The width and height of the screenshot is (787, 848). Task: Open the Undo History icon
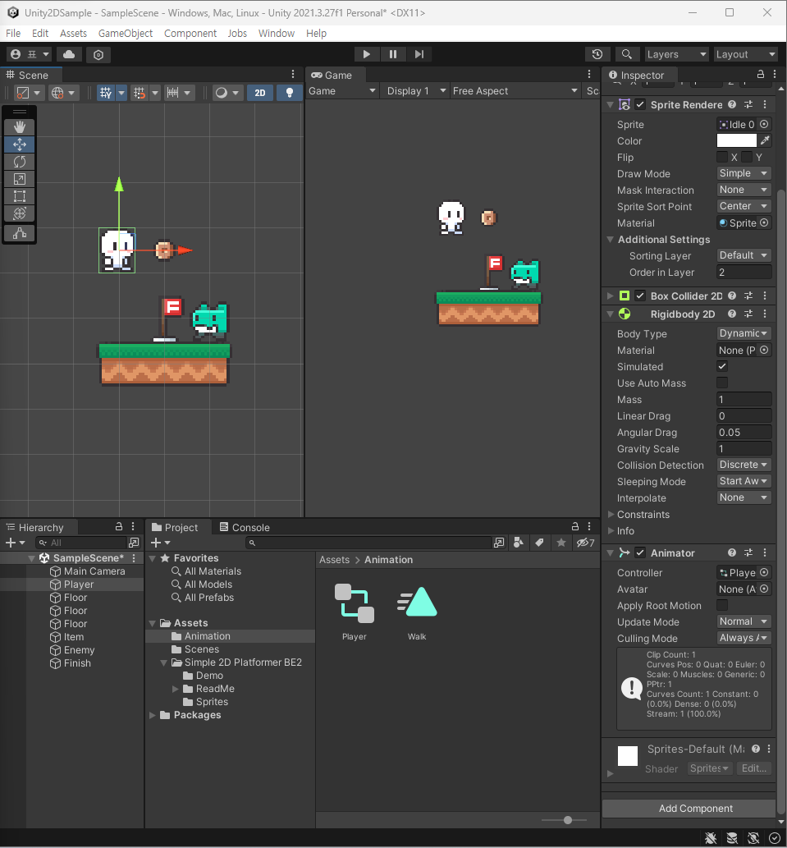(x=597, y=54)
